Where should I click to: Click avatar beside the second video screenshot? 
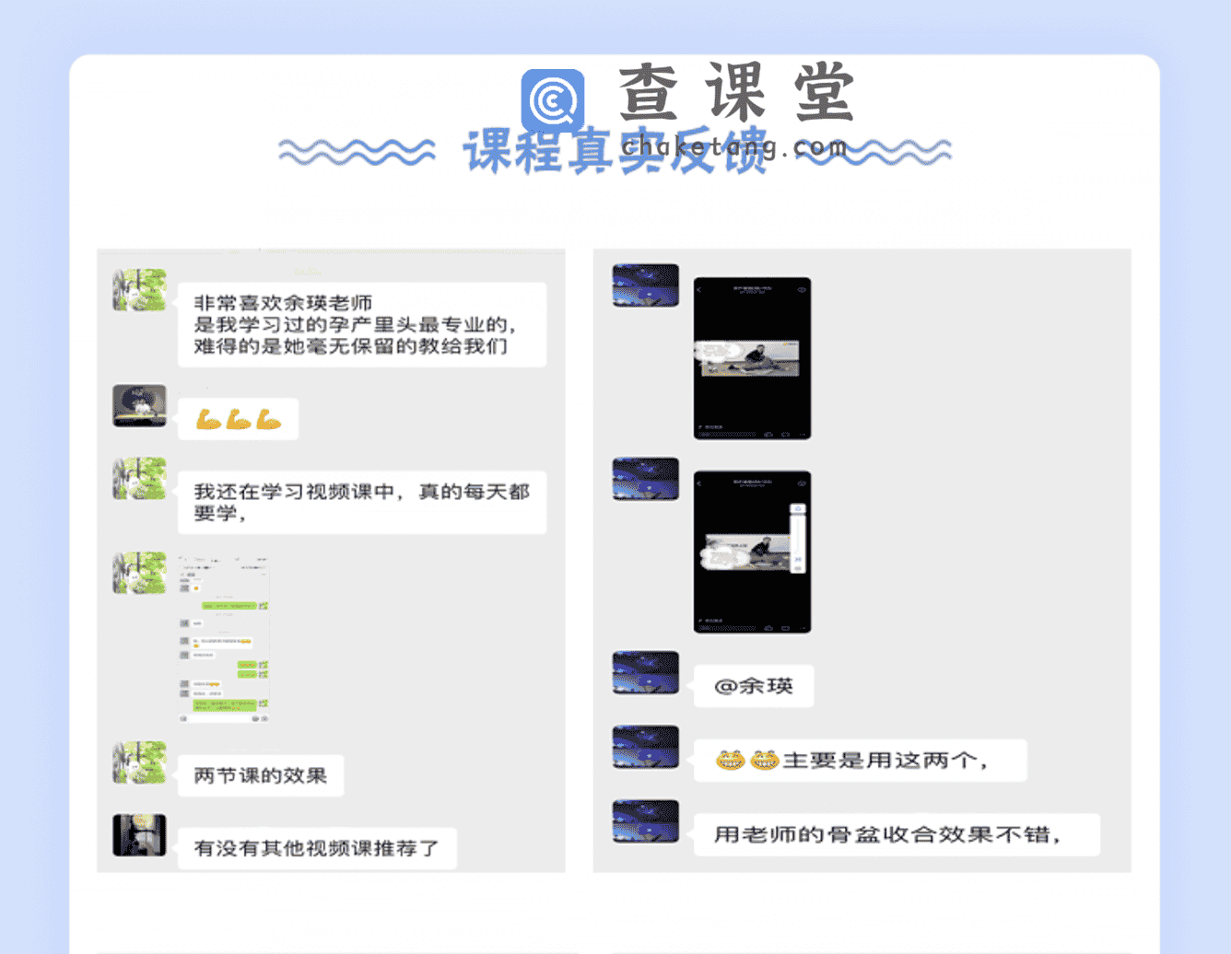pos(646,479)
